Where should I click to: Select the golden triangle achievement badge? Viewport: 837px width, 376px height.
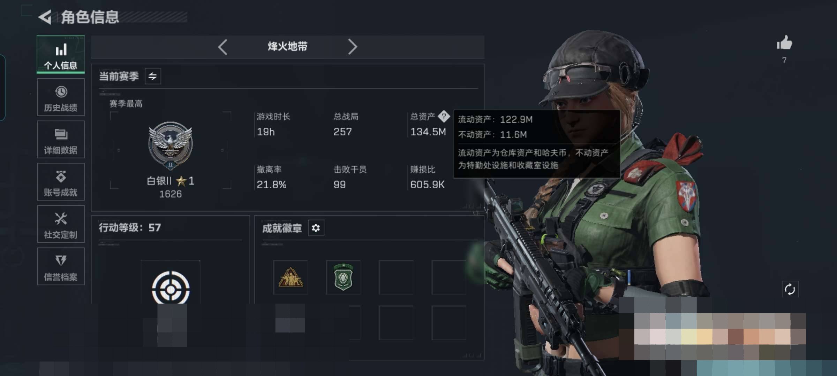[291, 277]
